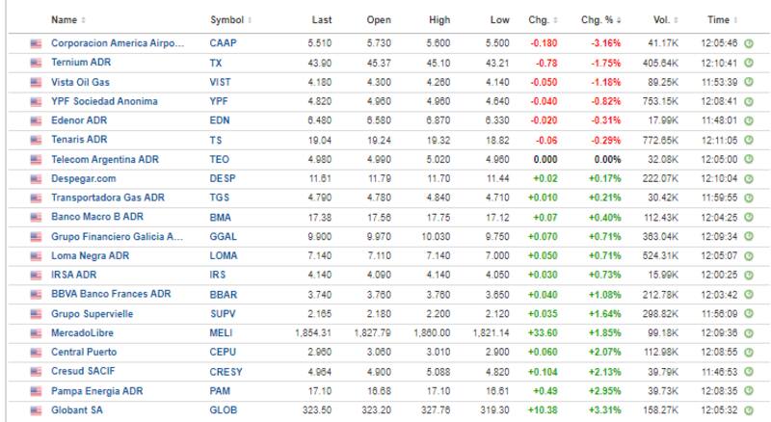The height and width of the screenshot is (422, 771).
Task: Sort by the Time column header
Action: click(x=719, y=19)
